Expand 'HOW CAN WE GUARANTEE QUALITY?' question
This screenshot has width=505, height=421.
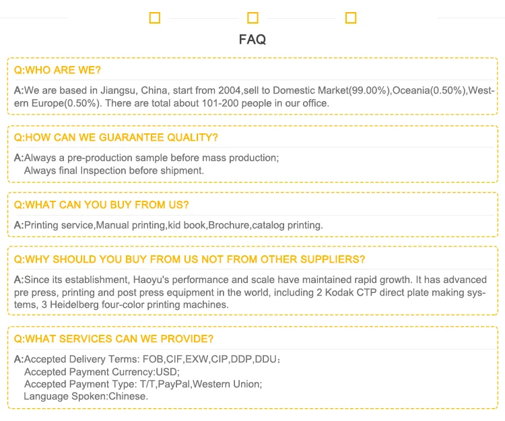pos(116,137)
